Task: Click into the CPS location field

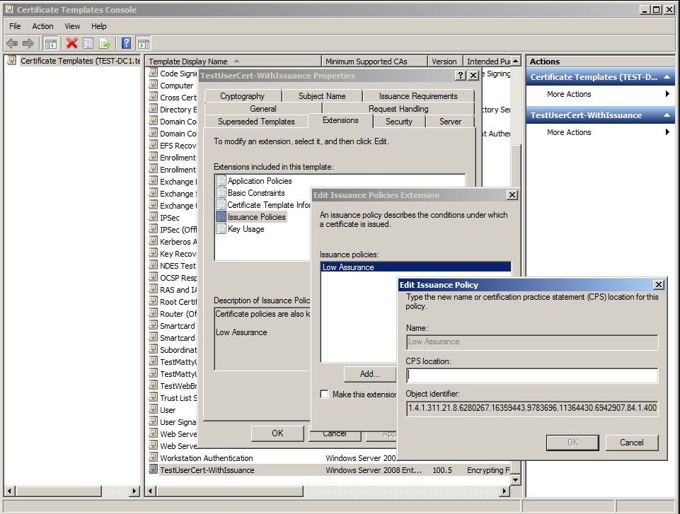Action: [531, 375]
